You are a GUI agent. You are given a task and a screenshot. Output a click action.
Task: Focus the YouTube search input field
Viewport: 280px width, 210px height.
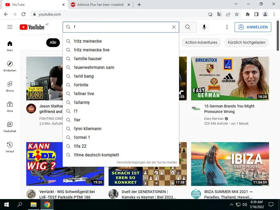121,27
